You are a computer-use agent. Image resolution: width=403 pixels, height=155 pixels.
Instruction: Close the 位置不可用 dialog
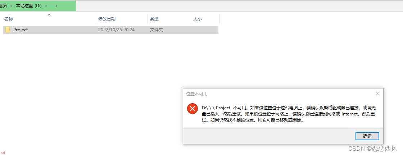377,94
